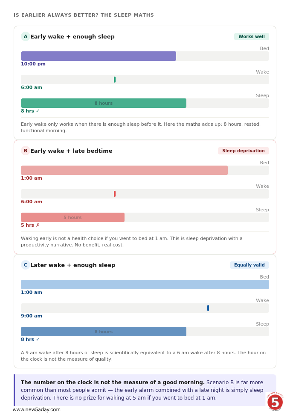Click the red 6:00 am wake marker
The image size is (290, 418).
coord(115,194)
